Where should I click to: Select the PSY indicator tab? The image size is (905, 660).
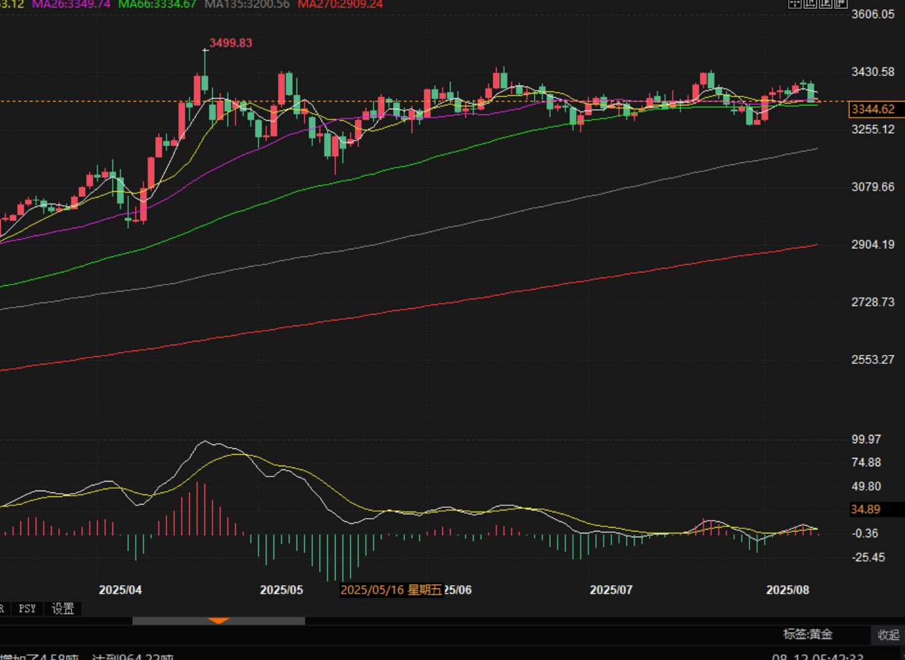(x=27, y=608)
